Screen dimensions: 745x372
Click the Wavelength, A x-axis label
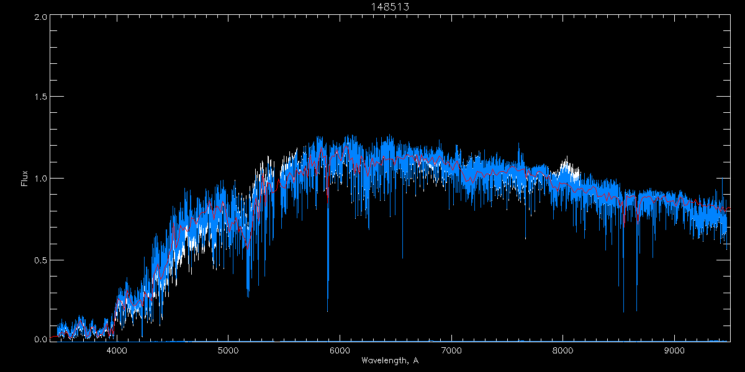(391, 361)
